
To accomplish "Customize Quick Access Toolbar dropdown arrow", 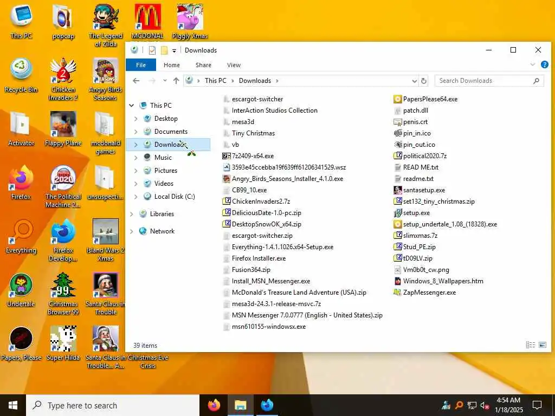I will pyautogui.click(x=174, y=51).
